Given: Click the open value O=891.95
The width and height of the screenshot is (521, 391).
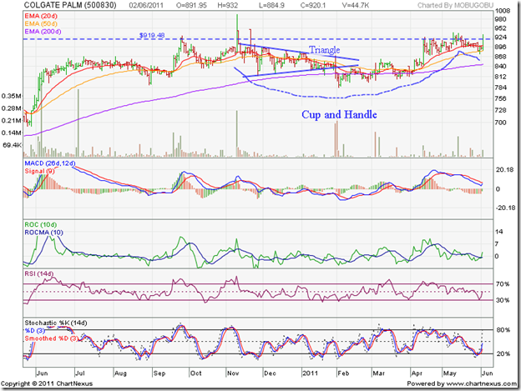Looking at the screenshot, I should (191, 5).
